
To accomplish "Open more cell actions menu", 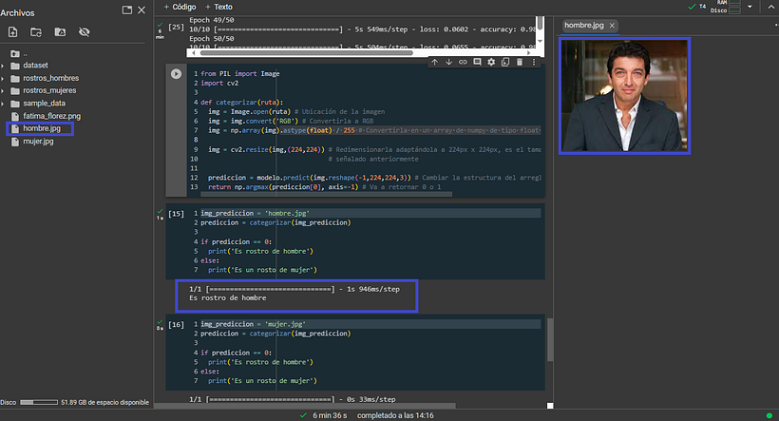I will click(534, 62).
